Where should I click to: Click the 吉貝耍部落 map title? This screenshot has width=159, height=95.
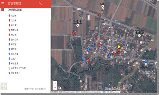[14, 3]
